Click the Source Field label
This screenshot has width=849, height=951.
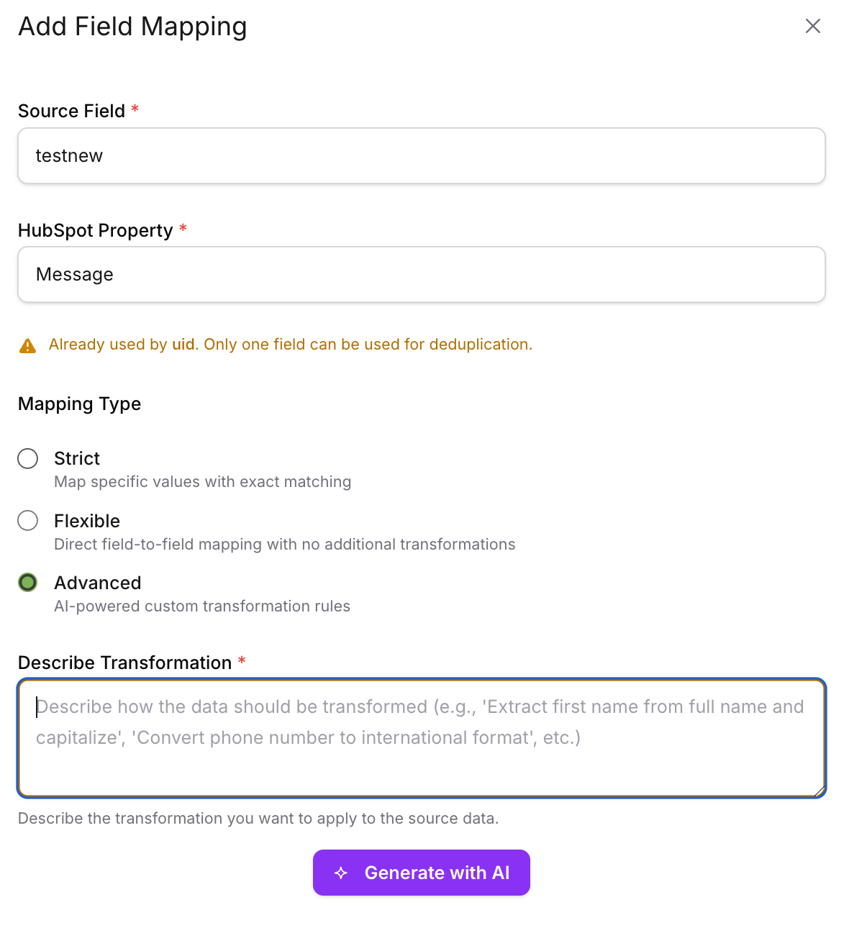click(x=71, y=111)
